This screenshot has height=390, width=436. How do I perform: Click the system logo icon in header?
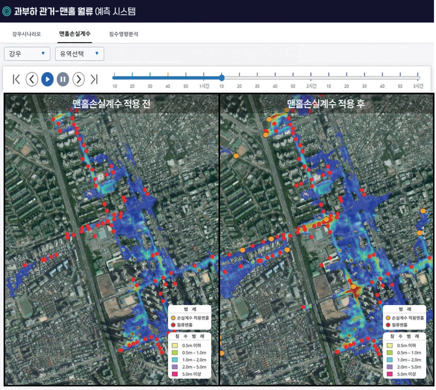(6, 12)
